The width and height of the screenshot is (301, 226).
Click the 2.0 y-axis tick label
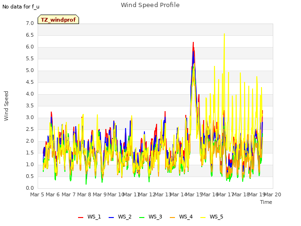click(30, 141)
